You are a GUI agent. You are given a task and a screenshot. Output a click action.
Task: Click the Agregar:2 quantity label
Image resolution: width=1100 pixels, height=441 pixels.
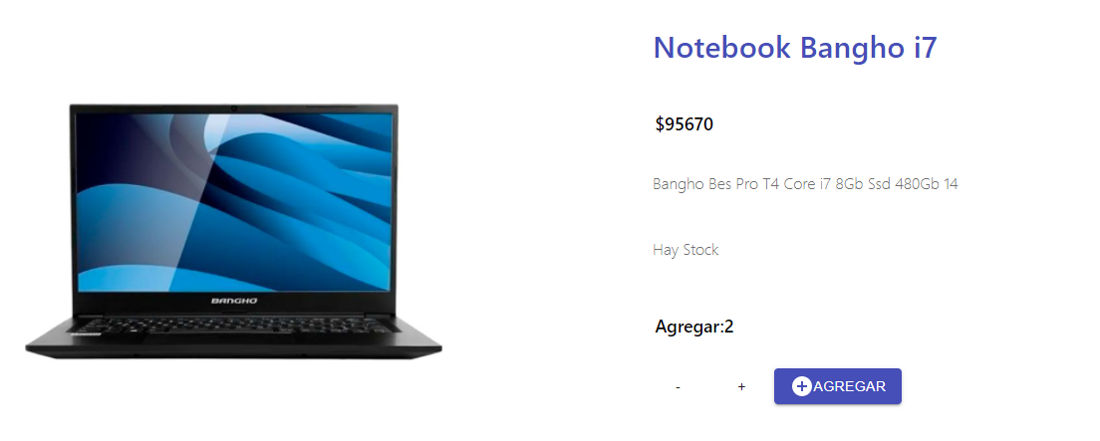click(x=693, y=327)
